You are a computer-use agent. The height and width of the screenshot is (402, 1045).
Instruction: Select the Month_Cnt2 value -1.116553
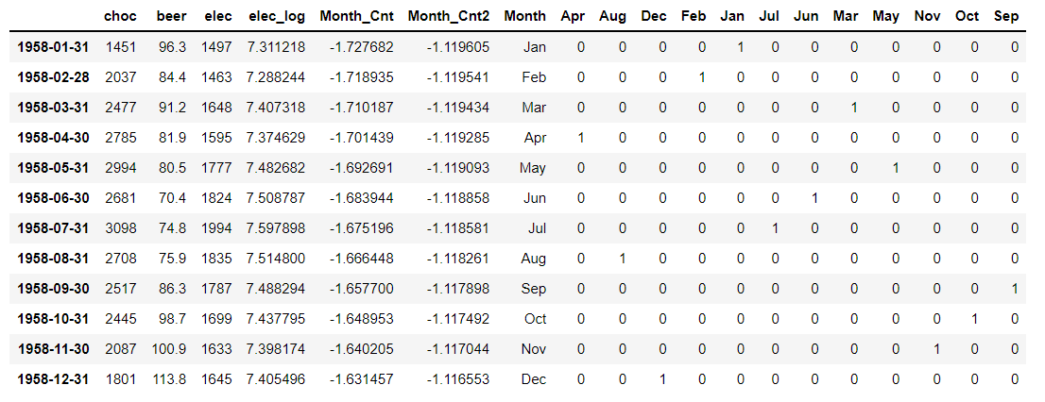point(457,379)
